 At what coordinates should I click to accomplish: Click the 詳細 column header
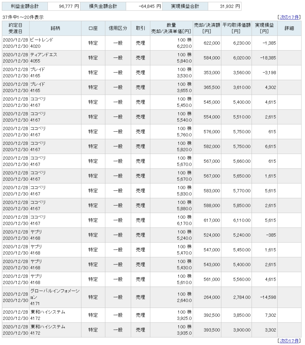click(289, 28)
